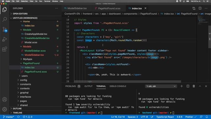
Task: Open the Problems panel tab
Action: click(73, 86)
